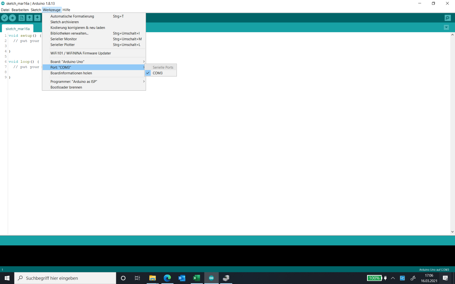Open Serial Monitor magnifier icon
The image size is (455, 284).
coord(448,18)
